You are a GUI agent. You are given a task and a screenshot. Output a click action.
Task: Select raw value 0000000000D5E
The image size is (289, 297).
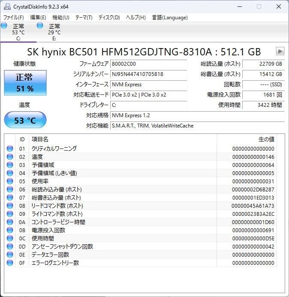coord(253,239)
